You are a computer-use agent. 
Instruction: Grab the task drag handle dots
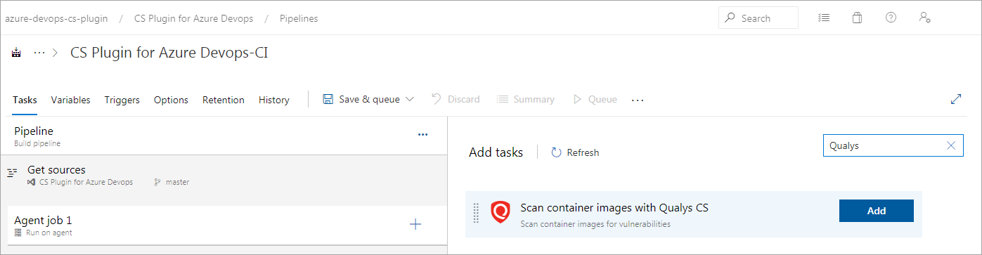[476, 214]
